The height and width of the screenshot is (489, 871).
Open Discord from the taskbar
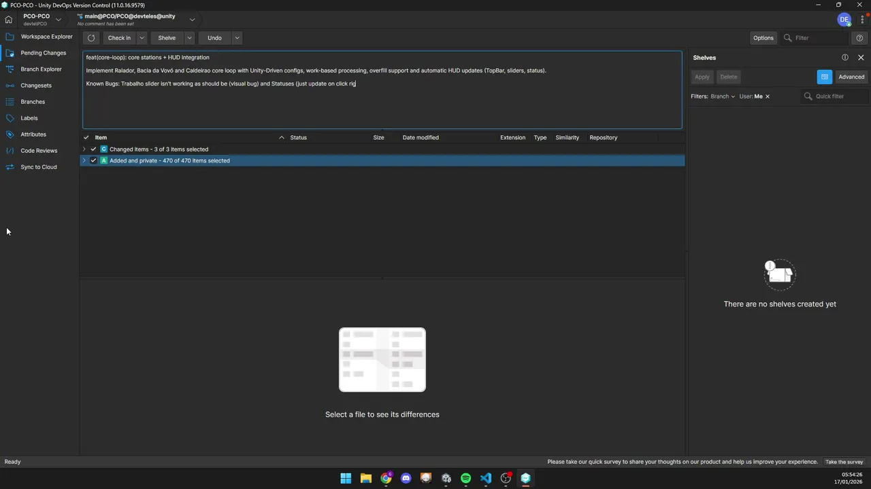(x=406, y=478)
